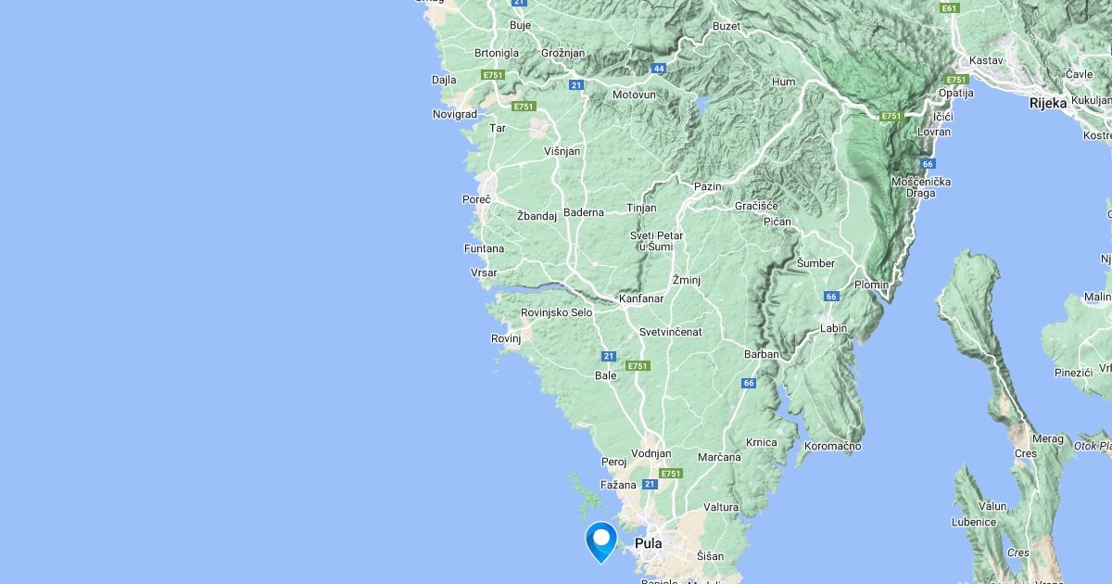Image resolution: width=1112 pixels, height=584 pixels.
Task: Click the Opatija town label
Action: point(956,93)
